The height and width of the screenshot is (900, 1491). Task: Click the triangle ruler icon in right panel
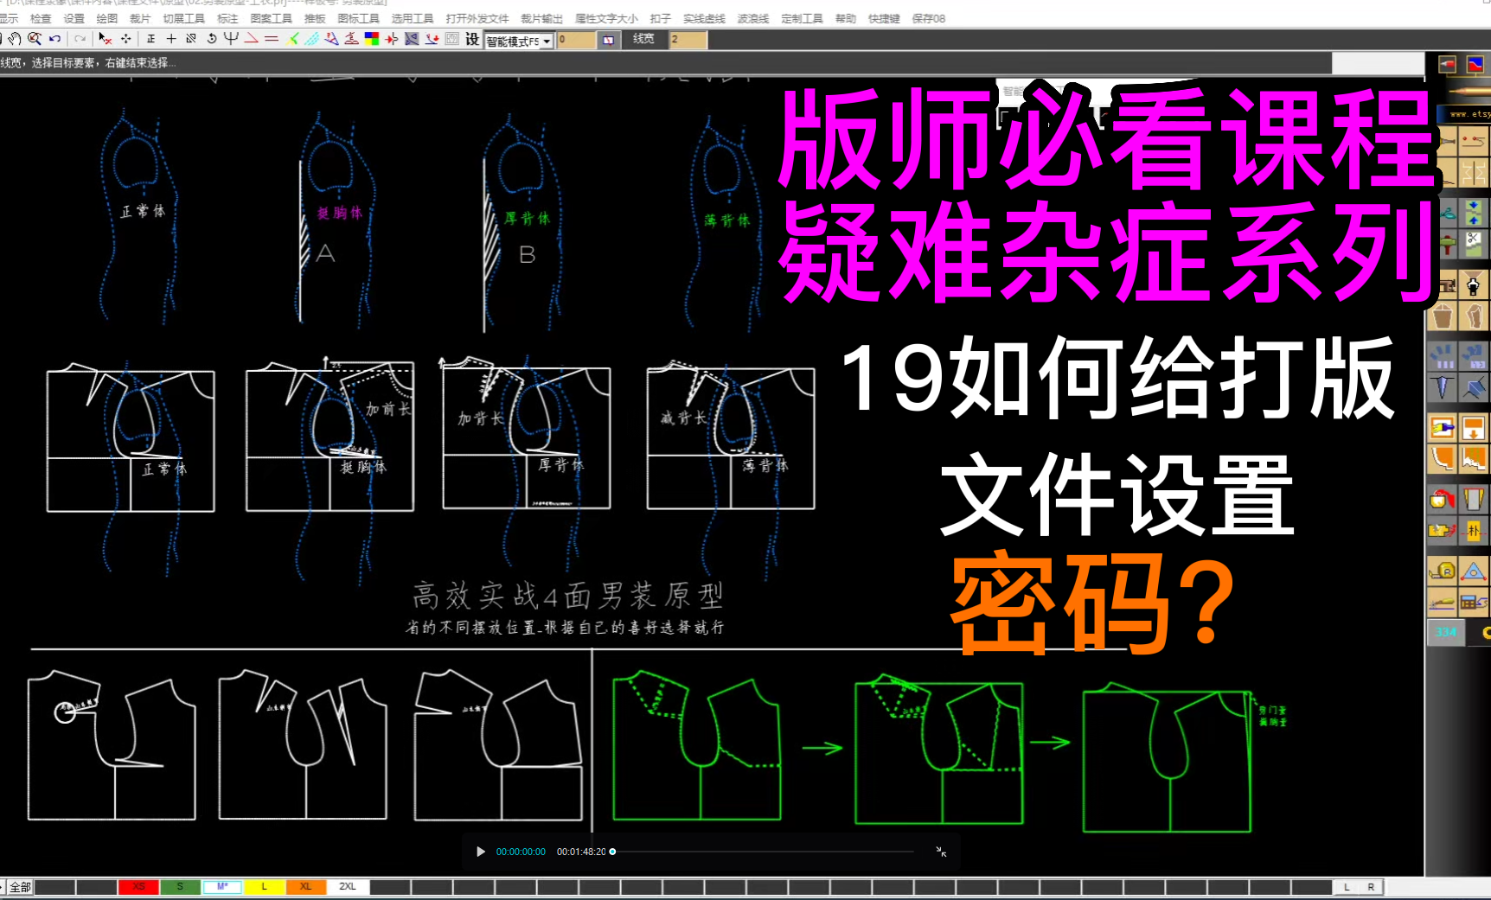pos(1474,571)
